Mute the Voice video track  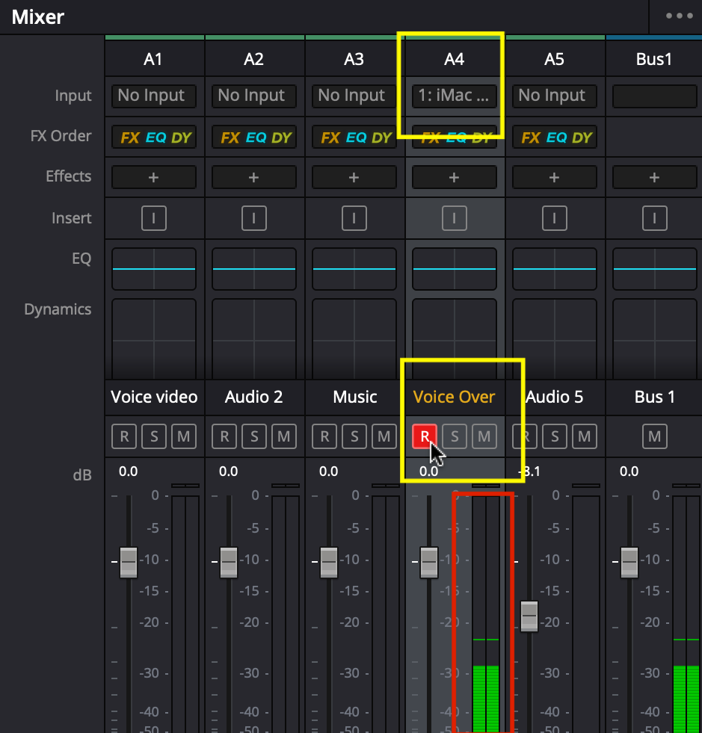point(184,436)
